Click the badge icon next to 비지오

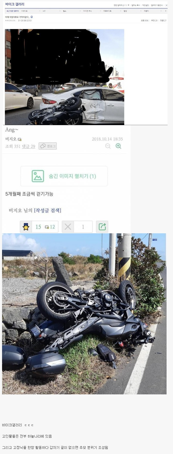[20, 139]
